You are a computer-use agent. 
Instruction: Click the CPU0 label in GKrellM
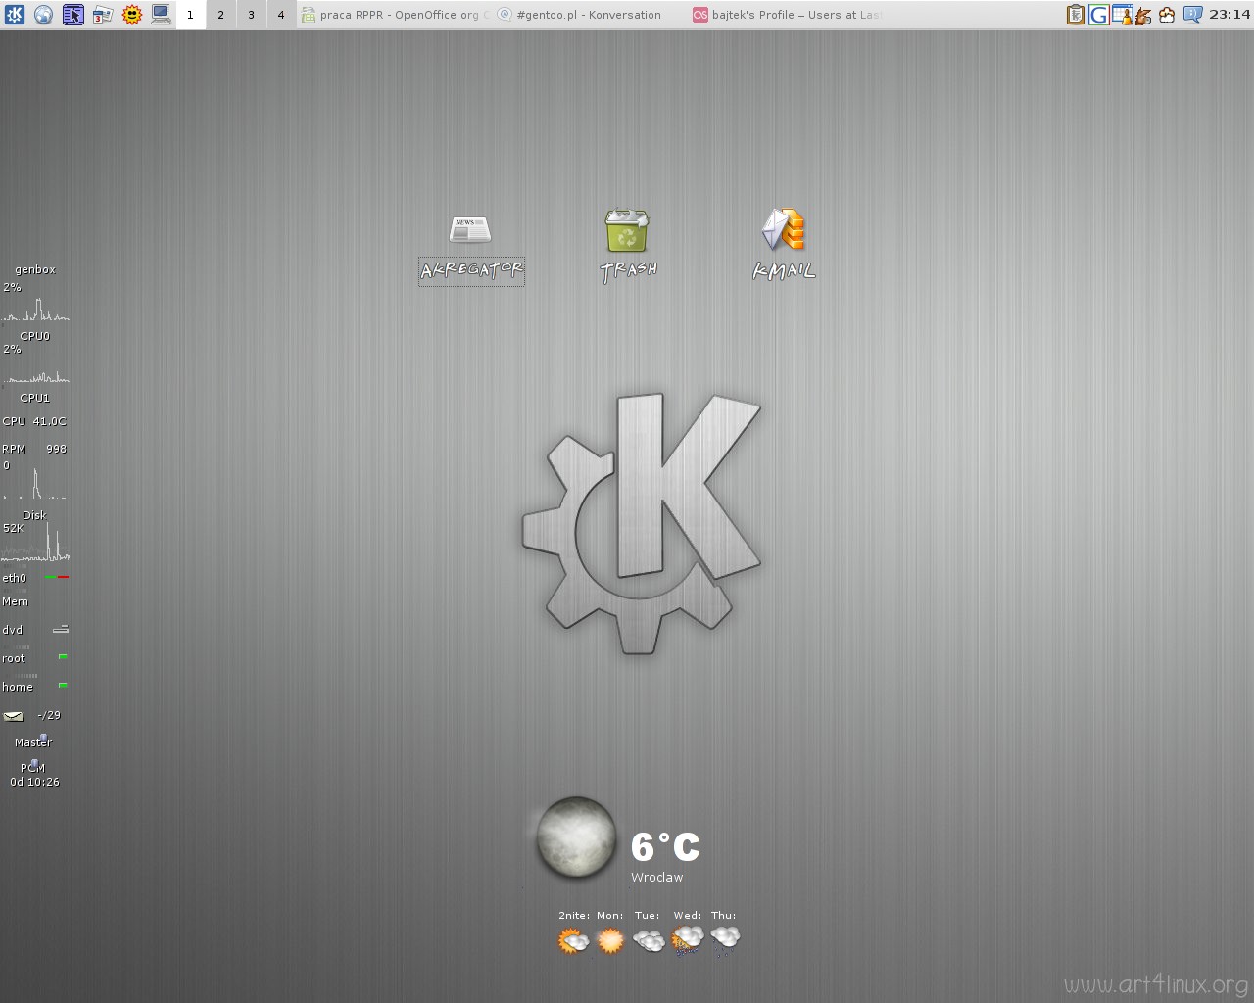(35, 336)
